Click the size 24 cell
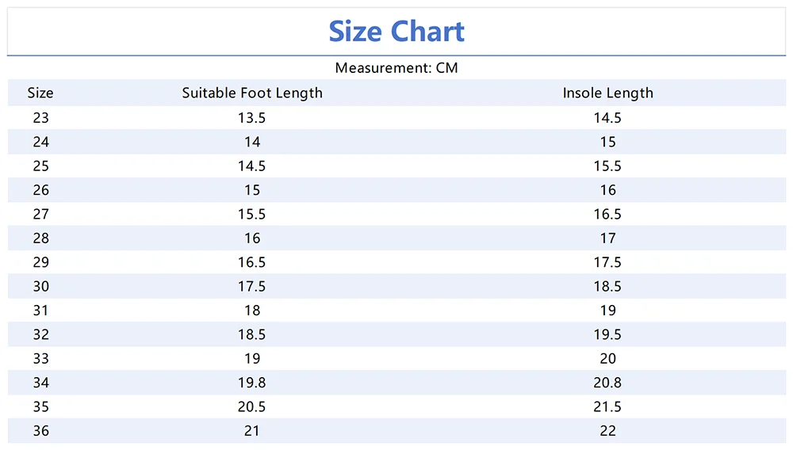793x450 pixels. coord(40,142)
